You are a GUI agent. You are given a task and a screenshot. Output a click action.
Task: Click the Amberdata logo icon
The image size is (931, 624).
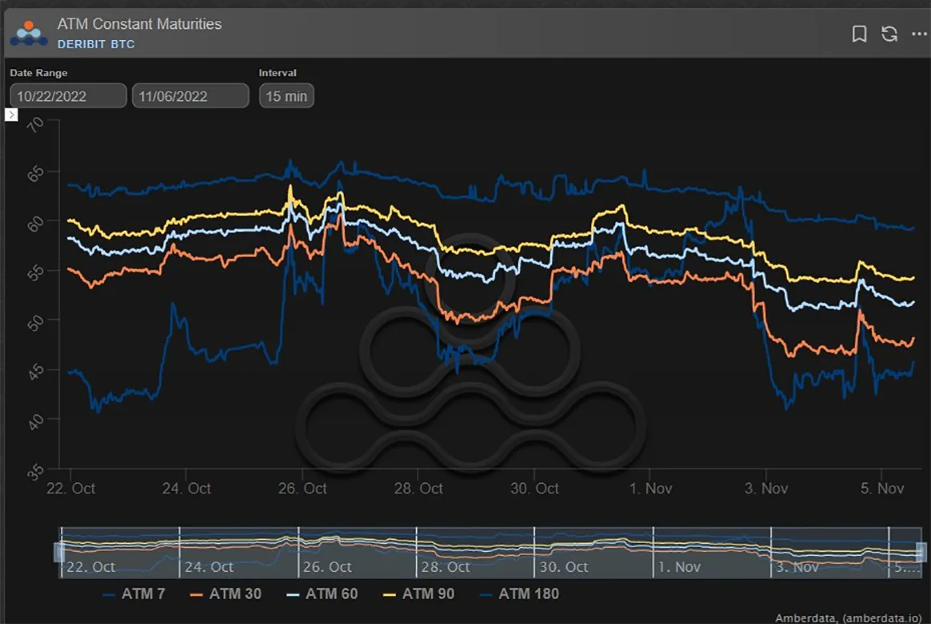(29, 34)
